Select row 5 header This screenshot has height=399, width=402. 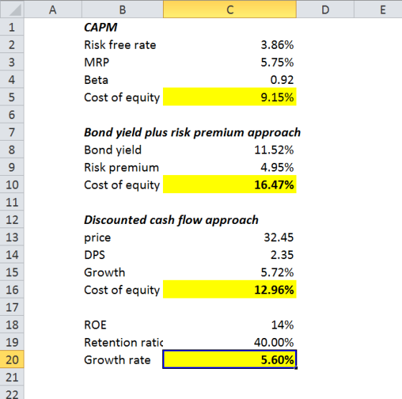tap(11, 97)
